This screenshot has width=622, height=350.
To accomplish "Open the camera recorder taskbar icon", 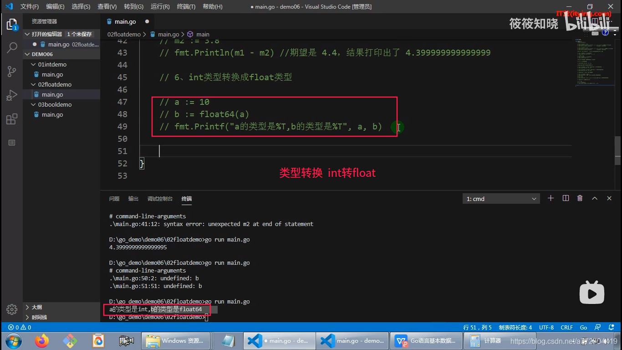I will (126, 340).
